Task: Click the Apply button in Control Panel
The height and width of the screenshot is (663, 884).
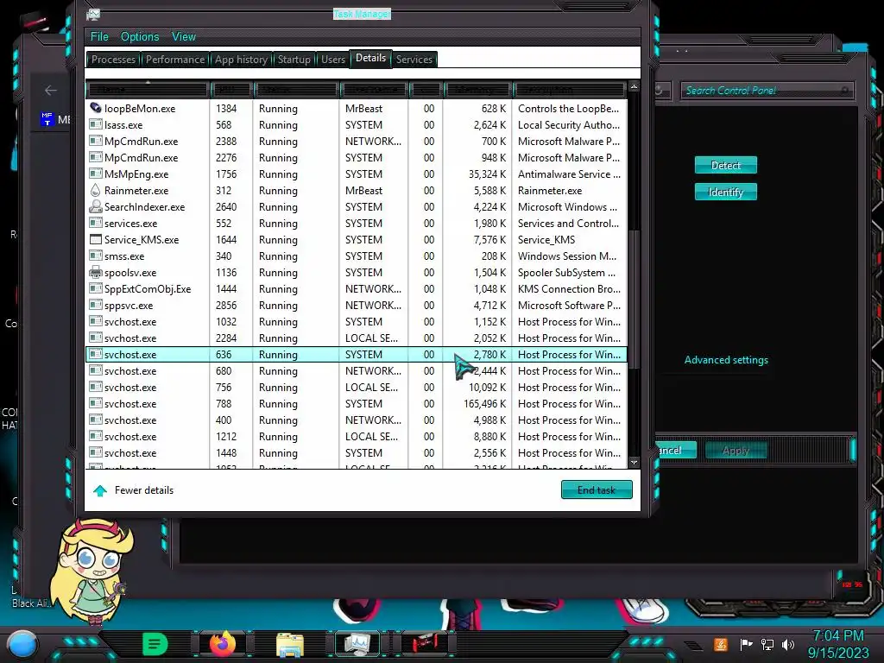Action: click(x=736, y=451)
